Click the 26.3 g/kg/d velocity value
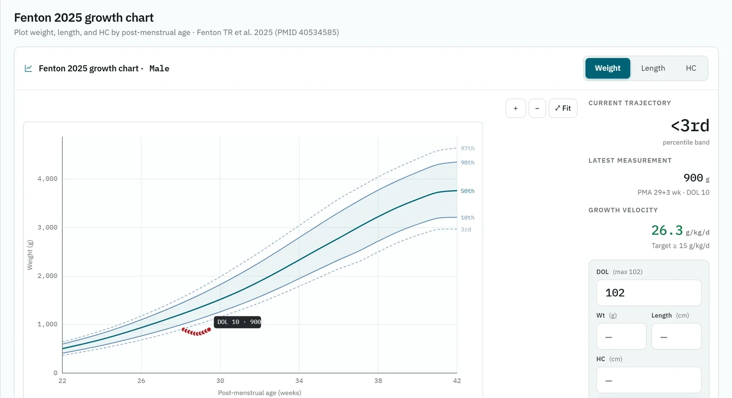Image resolution: width=732 pixels, height=398 pixels. tap(680, 231)
